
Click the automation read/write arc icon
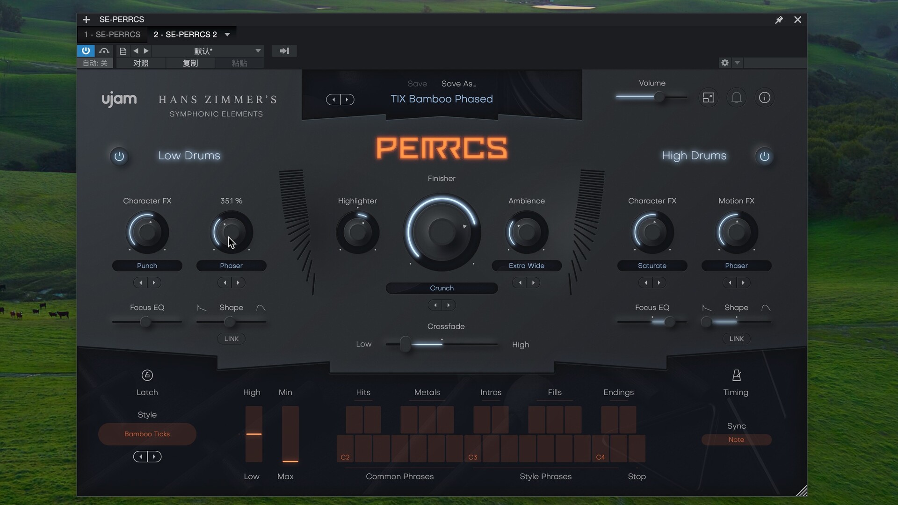click(x=104, y=50)
